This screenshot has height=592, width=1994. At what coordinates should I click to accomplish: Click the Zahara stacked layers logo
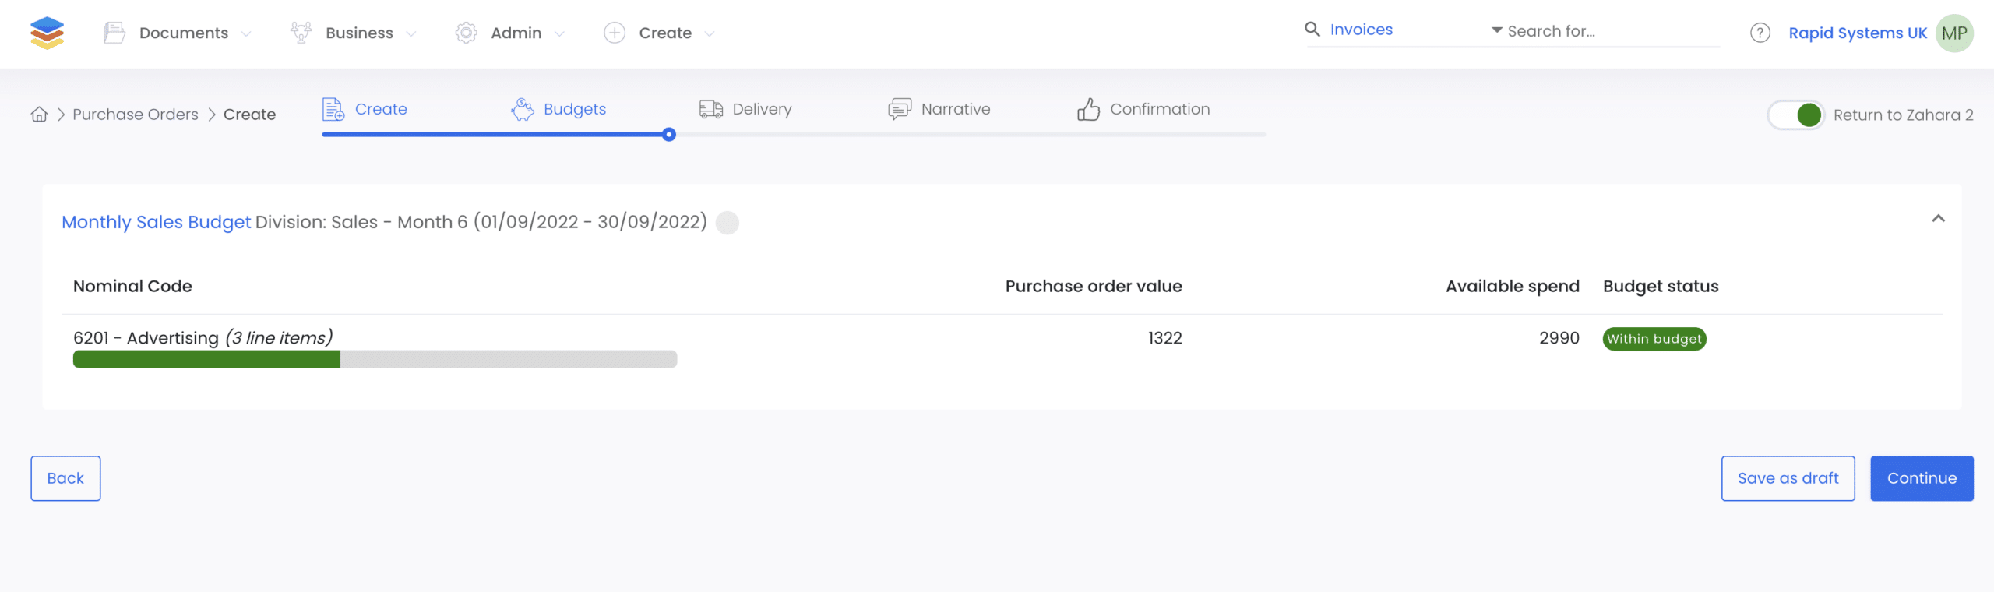47,33
